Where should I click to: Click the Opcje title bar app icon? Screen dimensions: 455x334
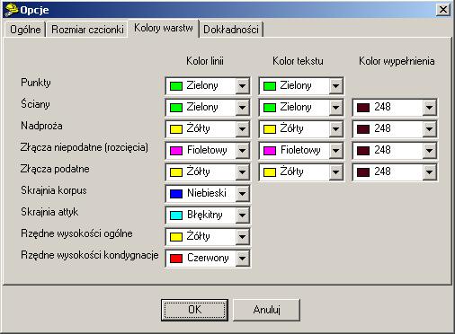(x=11, y=10)
